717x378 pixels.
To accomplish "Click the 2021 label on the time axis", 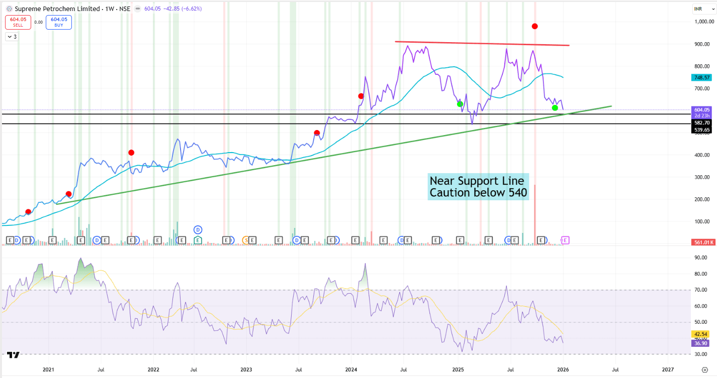I will pyautogui.click(x=48, y=369).
